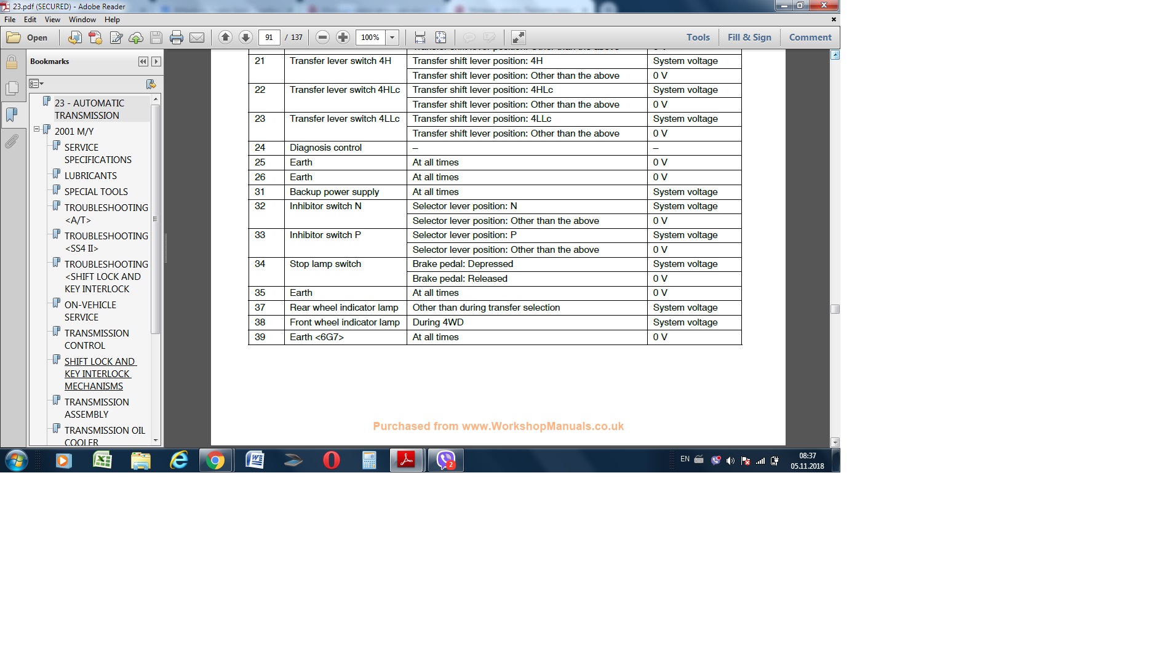This screenshot has height=657, width=1175.
Task: Click the document scroll up arrow
Action: point(835,55)
